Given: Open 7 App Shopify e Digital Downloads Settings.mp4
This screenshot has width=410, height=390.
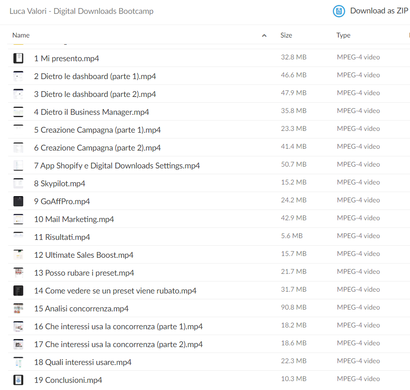Looking at the screenshot, I should [117, 166].
